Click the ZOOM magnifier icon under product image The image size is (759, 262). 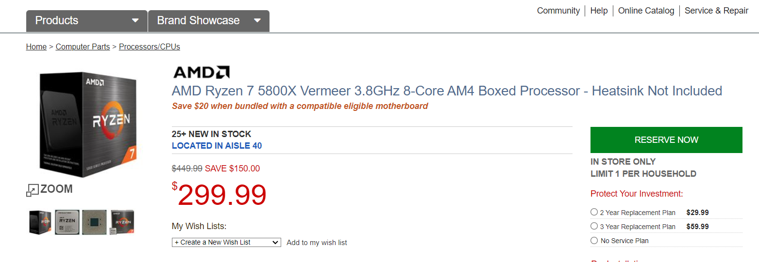[x=32, y=190]
